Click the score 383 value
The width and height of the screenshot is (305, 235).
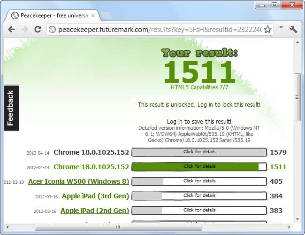[x=276, y=211]
